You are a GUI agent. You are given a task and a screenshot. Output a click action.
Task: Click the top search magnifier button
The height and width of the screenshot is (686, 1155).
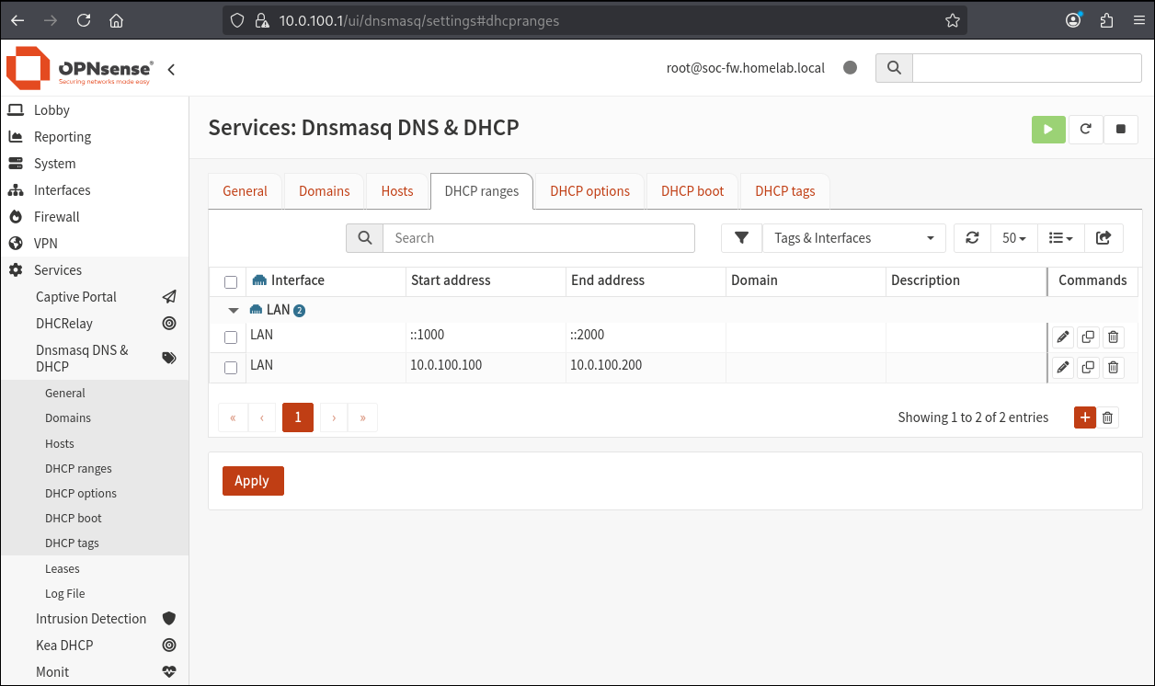894,68
